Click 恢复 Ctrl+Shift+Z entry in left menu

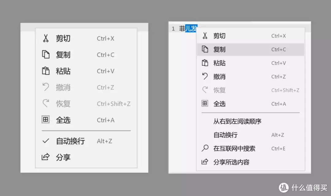coord(63,104)
